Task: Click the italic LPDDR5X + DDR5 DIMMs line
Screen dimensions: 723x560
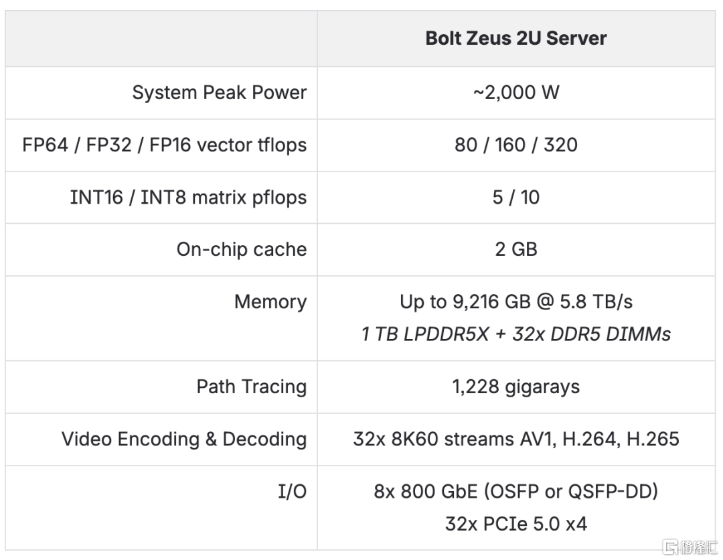Action: pos(515,334)
